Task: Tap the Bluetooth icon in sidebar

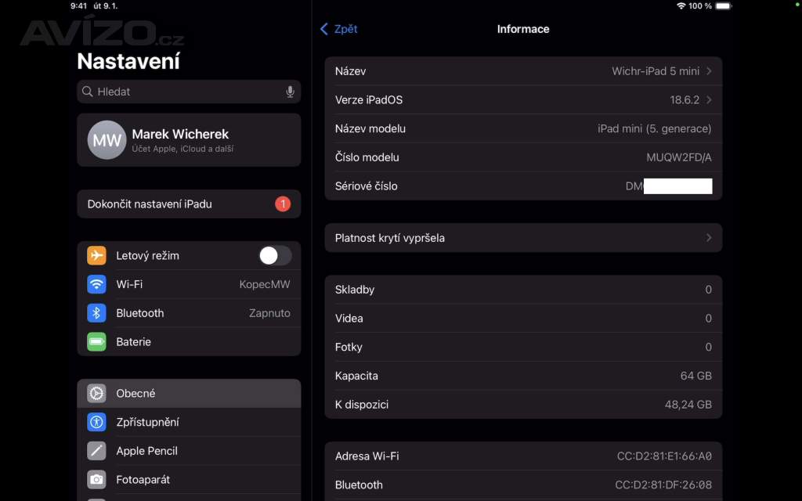Action: 96,313
